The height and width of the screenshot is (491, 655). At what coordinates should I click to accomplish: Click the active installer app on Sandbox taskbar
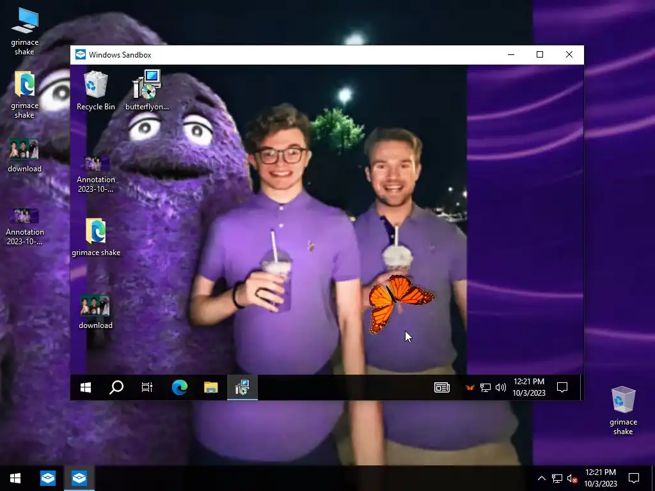(x=242, y=387)
